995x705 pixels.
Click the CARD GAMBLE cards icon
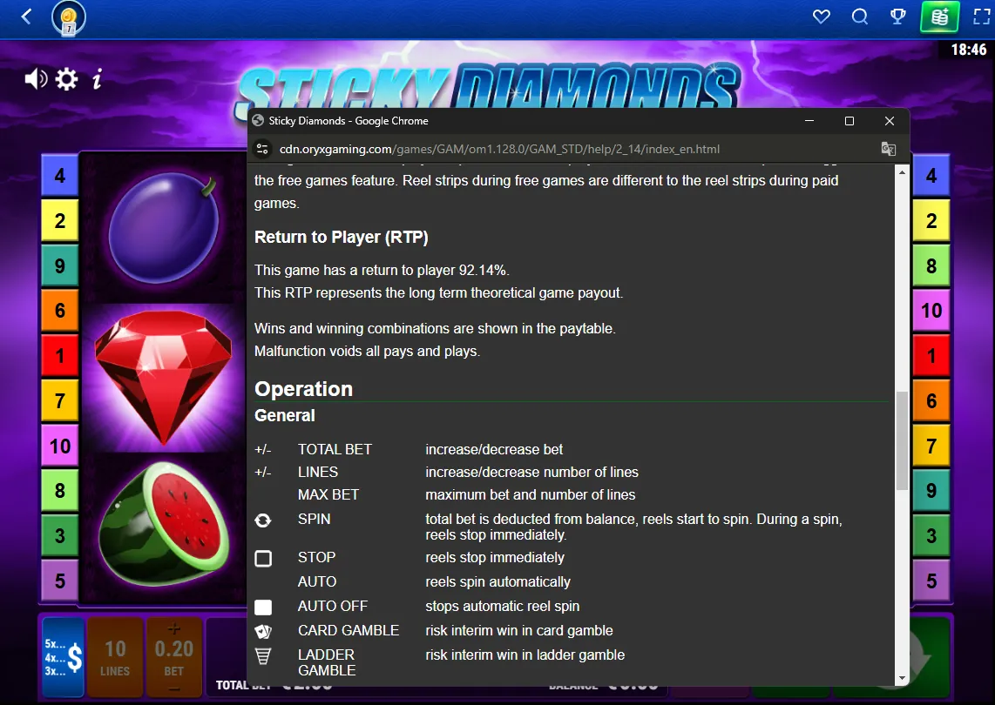click(263, 632)
